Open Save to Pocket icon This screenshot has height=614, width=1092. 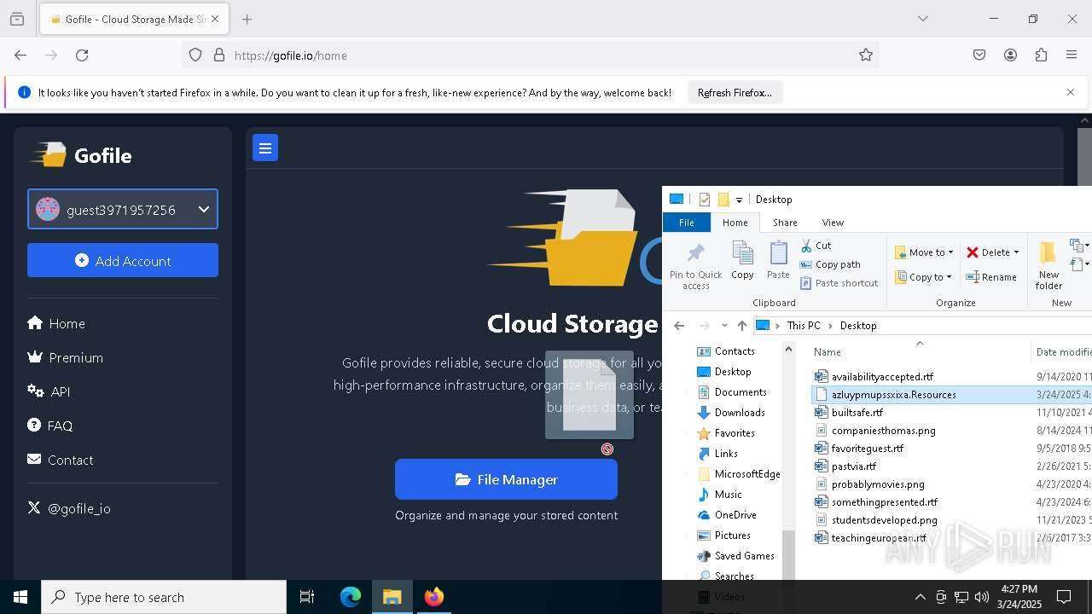click(979, 55)
